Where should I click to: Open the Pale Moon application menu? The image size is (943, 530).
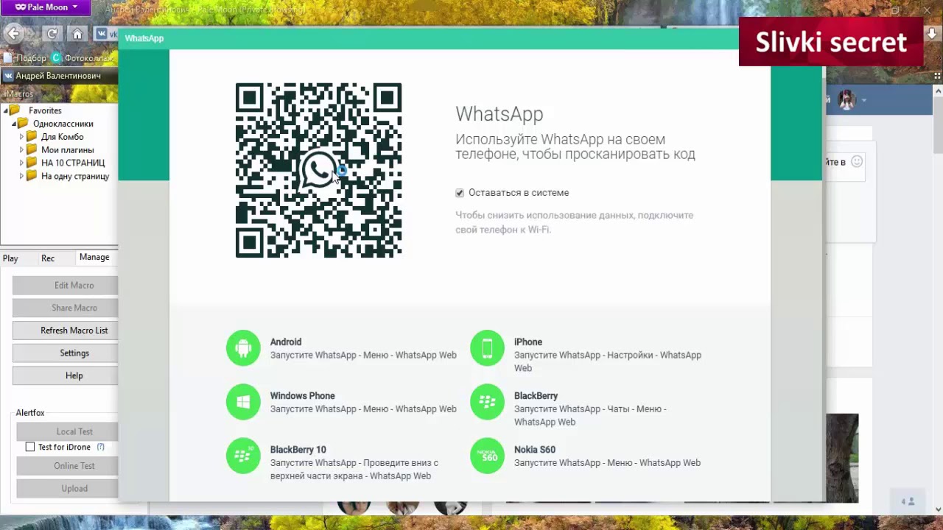tap(46, 7)
